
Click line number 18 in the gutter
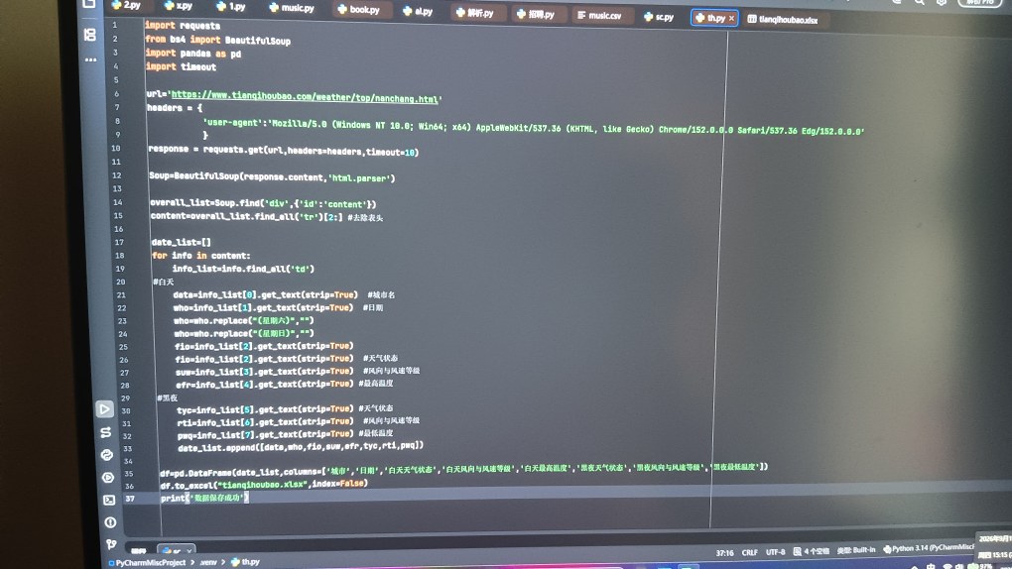[x=119, y=256]
